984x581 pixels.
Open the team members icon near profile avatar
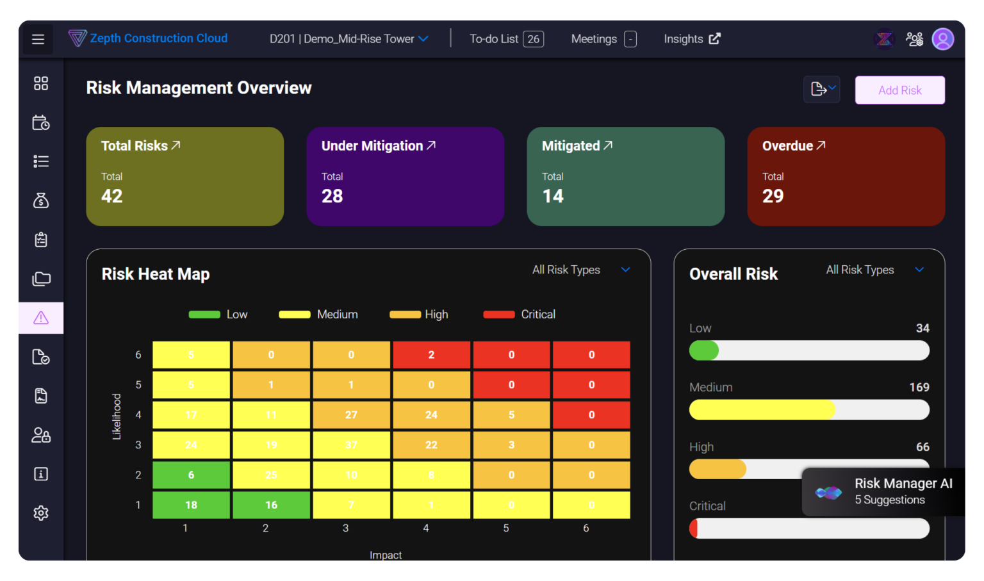914,38
